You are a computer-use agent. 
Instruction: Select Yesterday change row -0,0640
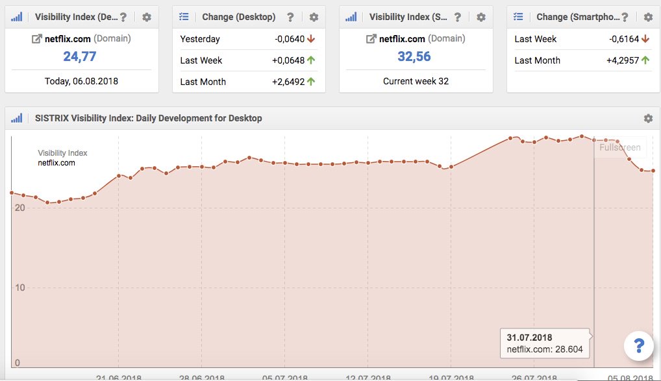point(248,39)
